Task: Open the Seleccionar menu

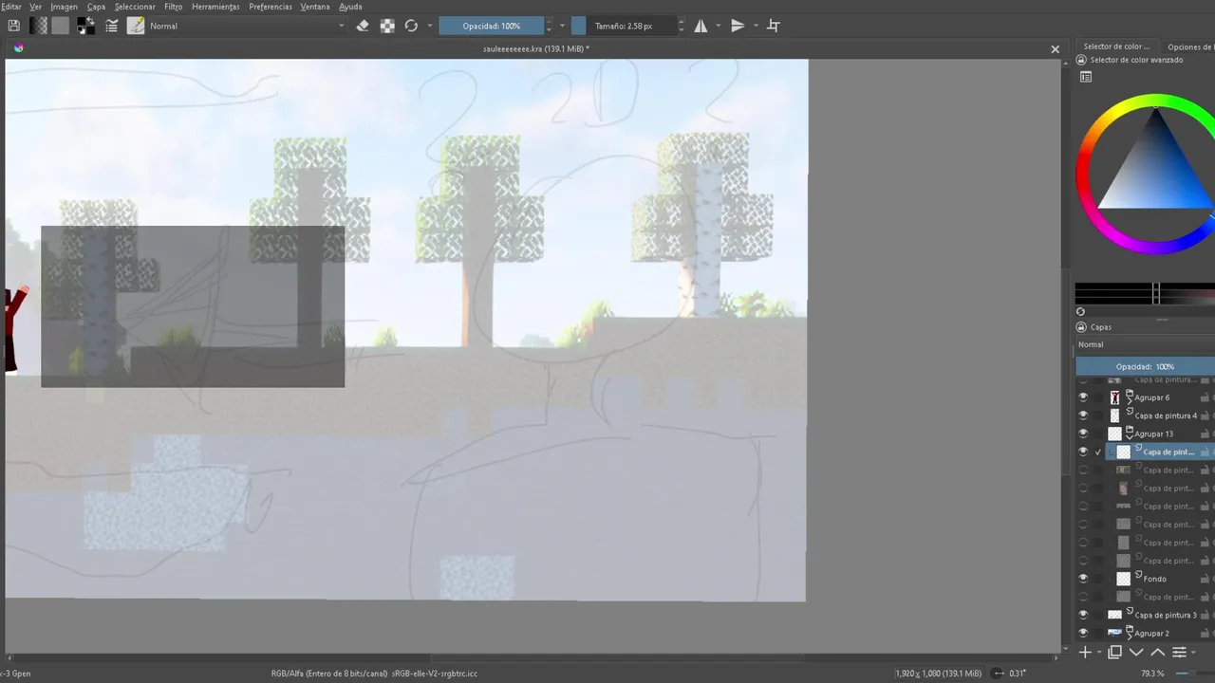Action: point(135,7)
